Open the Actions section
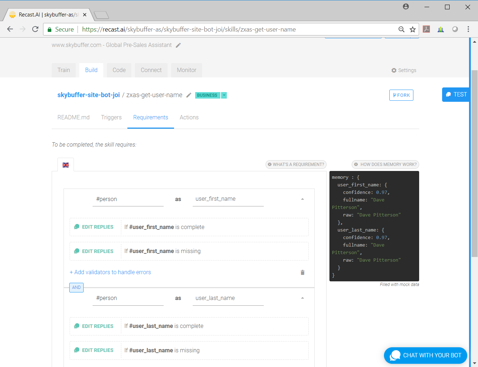The width and height of the screenshot is (478, 367). (189, 118)
